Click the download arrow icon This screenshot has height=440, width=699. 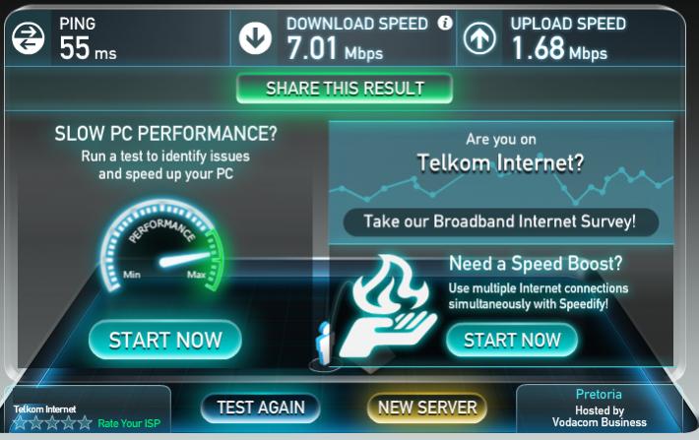[x=255, y=38]
